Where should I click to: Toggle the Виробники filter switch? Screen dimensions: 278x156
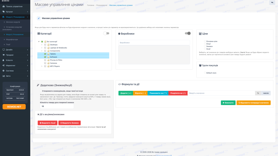coord(188,33)
